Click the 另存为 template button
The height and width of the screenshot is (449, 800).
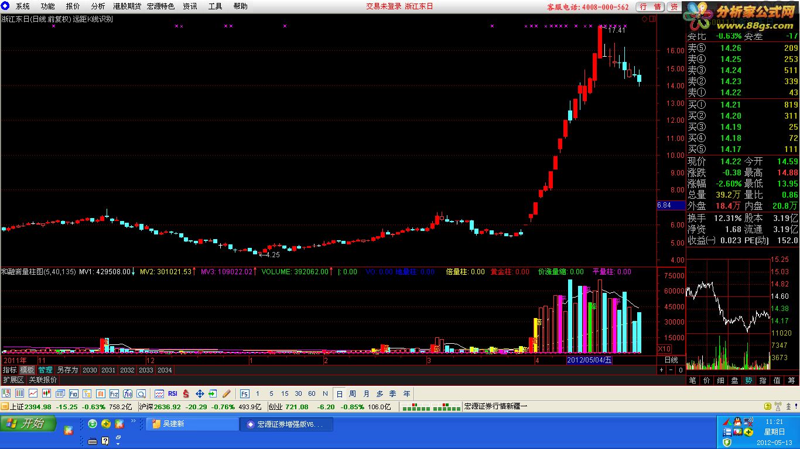click(x=67, y=370)
